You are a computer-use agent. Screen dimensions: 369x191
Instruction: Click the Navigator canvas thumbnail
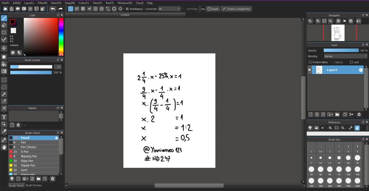coord(338,33)
